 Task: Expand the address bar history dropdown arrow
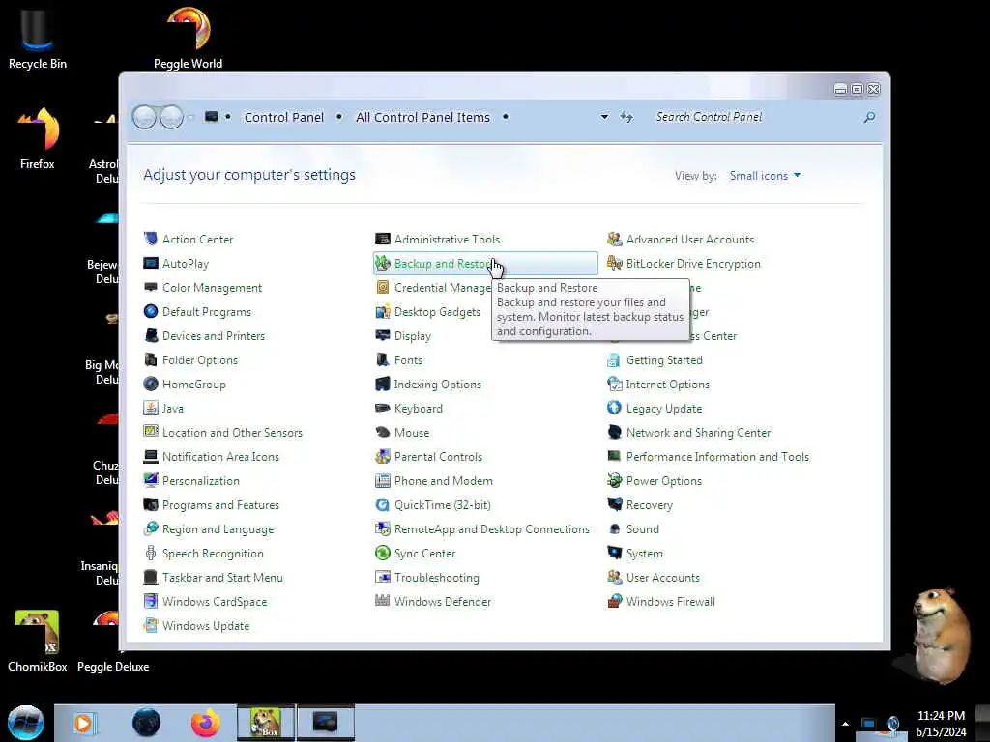click(x=604, y=117)
